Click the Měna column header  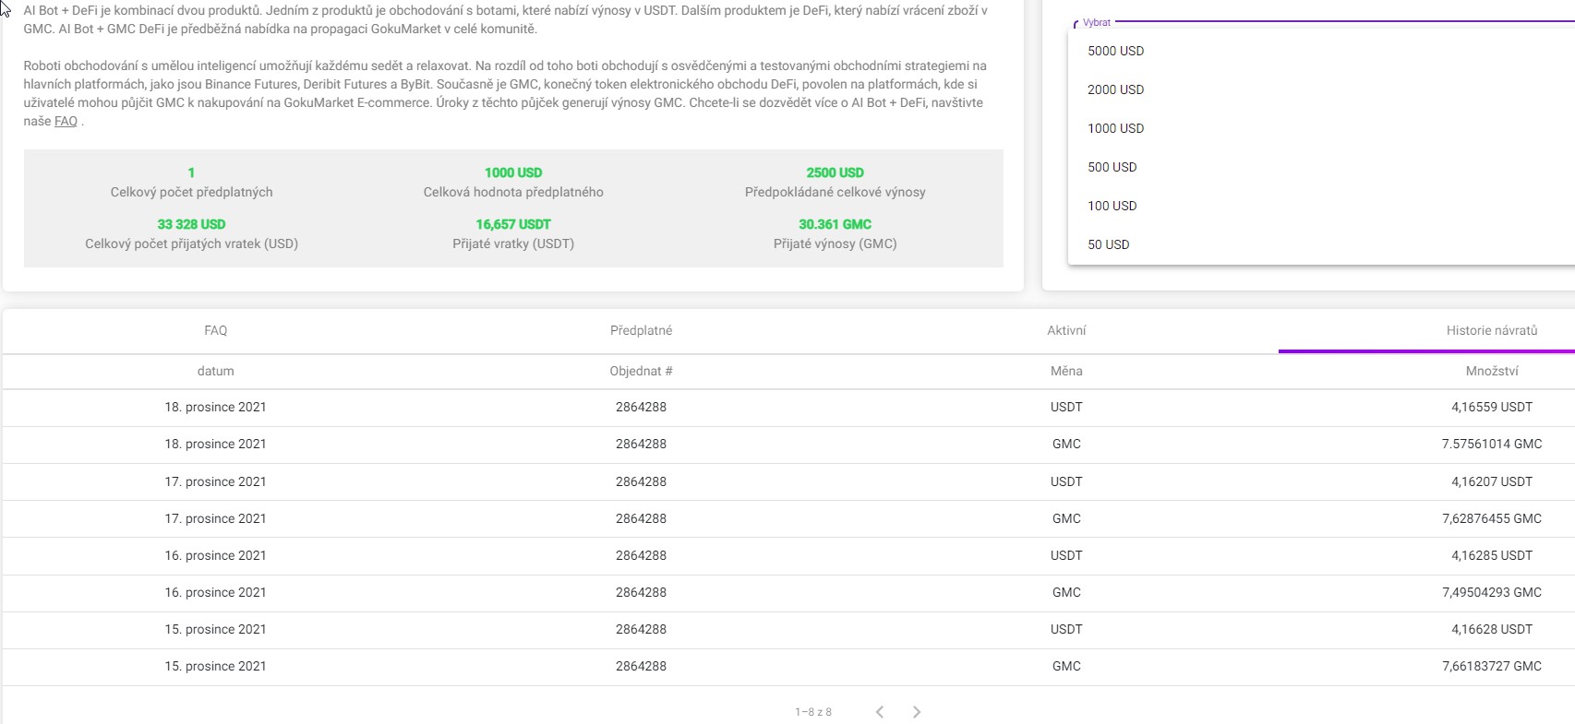(1066, 371)
